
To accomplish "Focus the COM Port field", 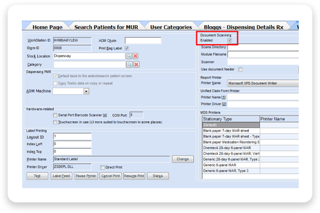I will pos(137,115).
